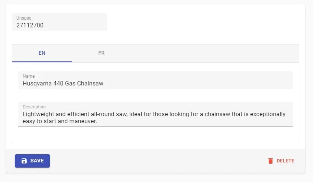Open the FR translation tab
Screen dimensions: 313x182
coord(101,53)
